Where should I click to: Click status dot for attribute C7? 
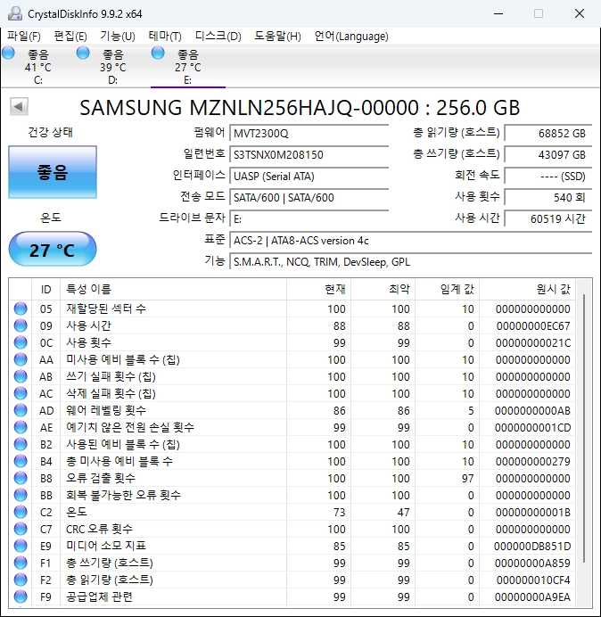(x=21, y=529)
